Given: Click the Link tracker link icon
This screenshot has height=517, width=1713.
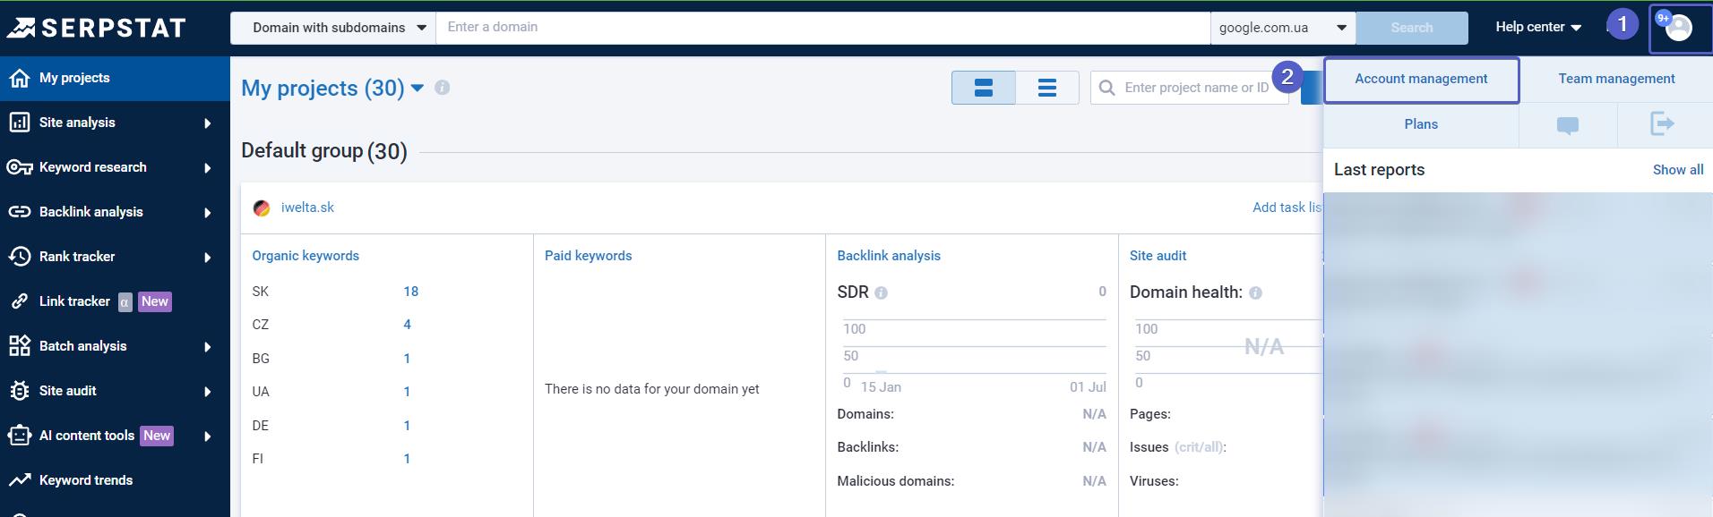Looking at the screenshot, I should tap(19, 301).
